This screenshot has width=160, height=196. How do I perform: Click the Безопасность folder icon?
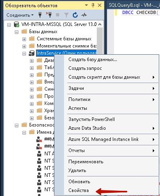tap(24, 125)
